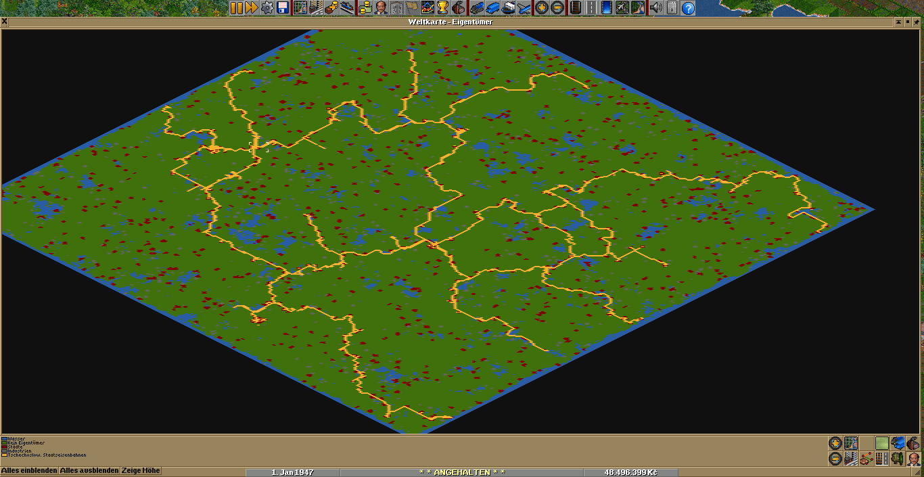Toggle town names on the minimap
The image size is (924, 477).
pos(851,459)
